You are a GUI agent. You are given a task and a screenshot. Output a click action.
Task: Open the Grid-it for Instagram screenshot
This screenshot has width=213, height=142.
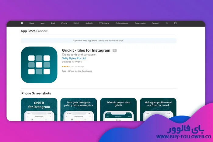click(x=39, y=109)
